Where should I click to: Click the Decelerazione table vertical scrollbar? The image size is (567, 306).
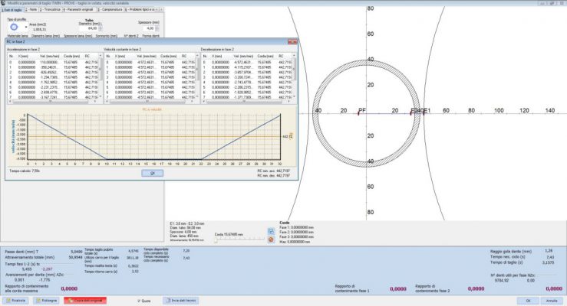294,76
